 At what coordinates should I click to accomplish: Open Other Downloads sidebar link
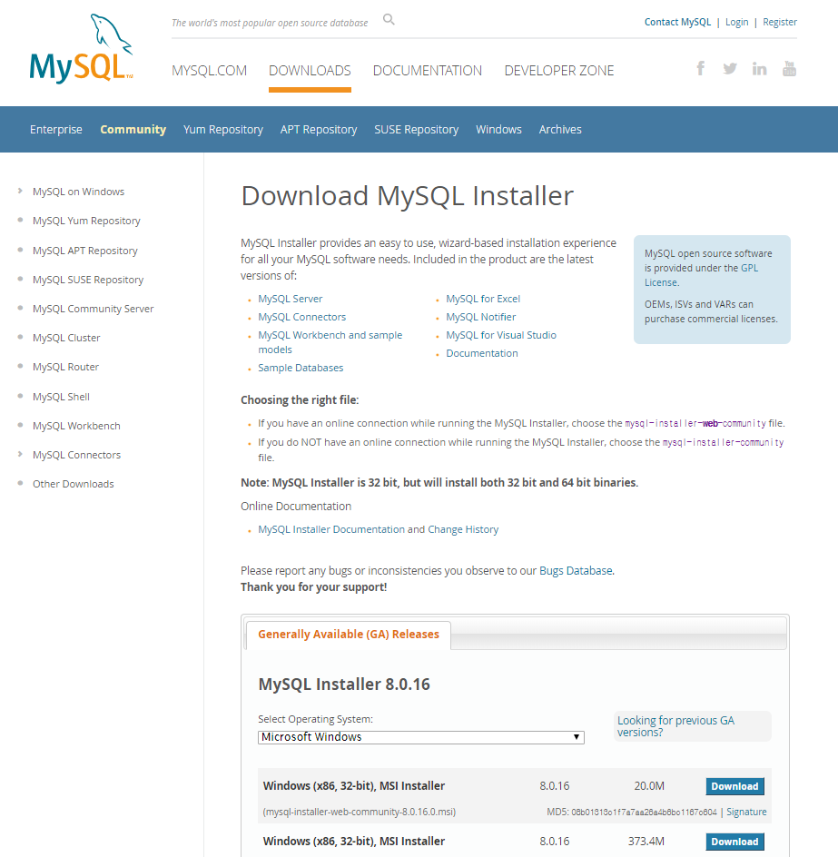tap(74, 484)
